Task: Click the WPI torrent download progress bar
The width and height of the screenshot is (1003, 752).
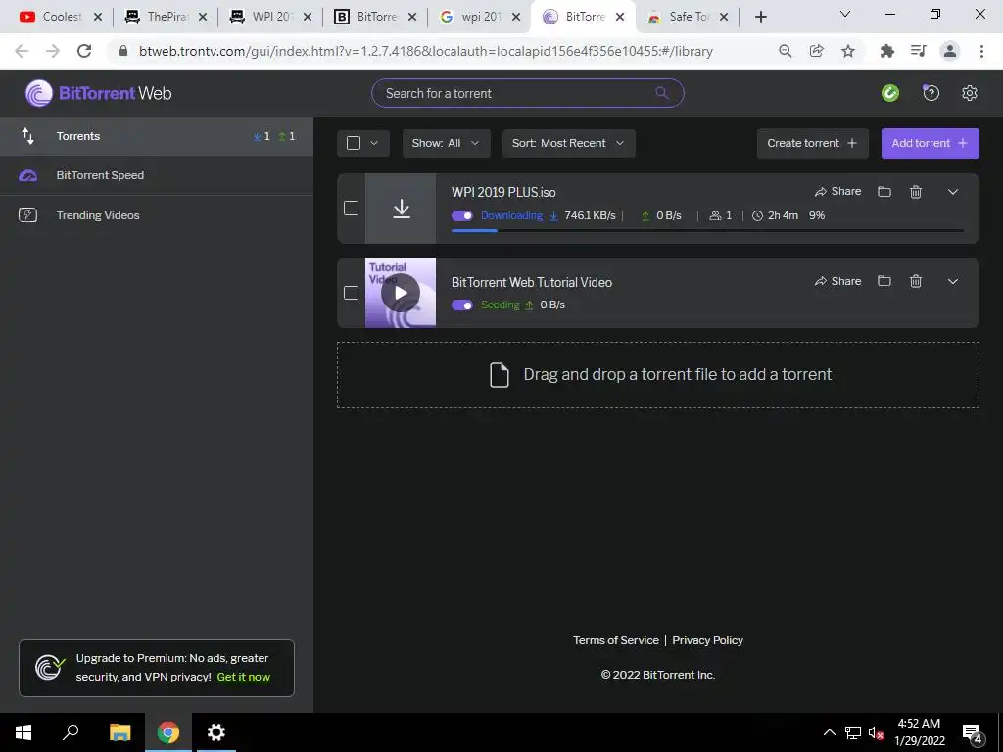Action: pos(707,230)
